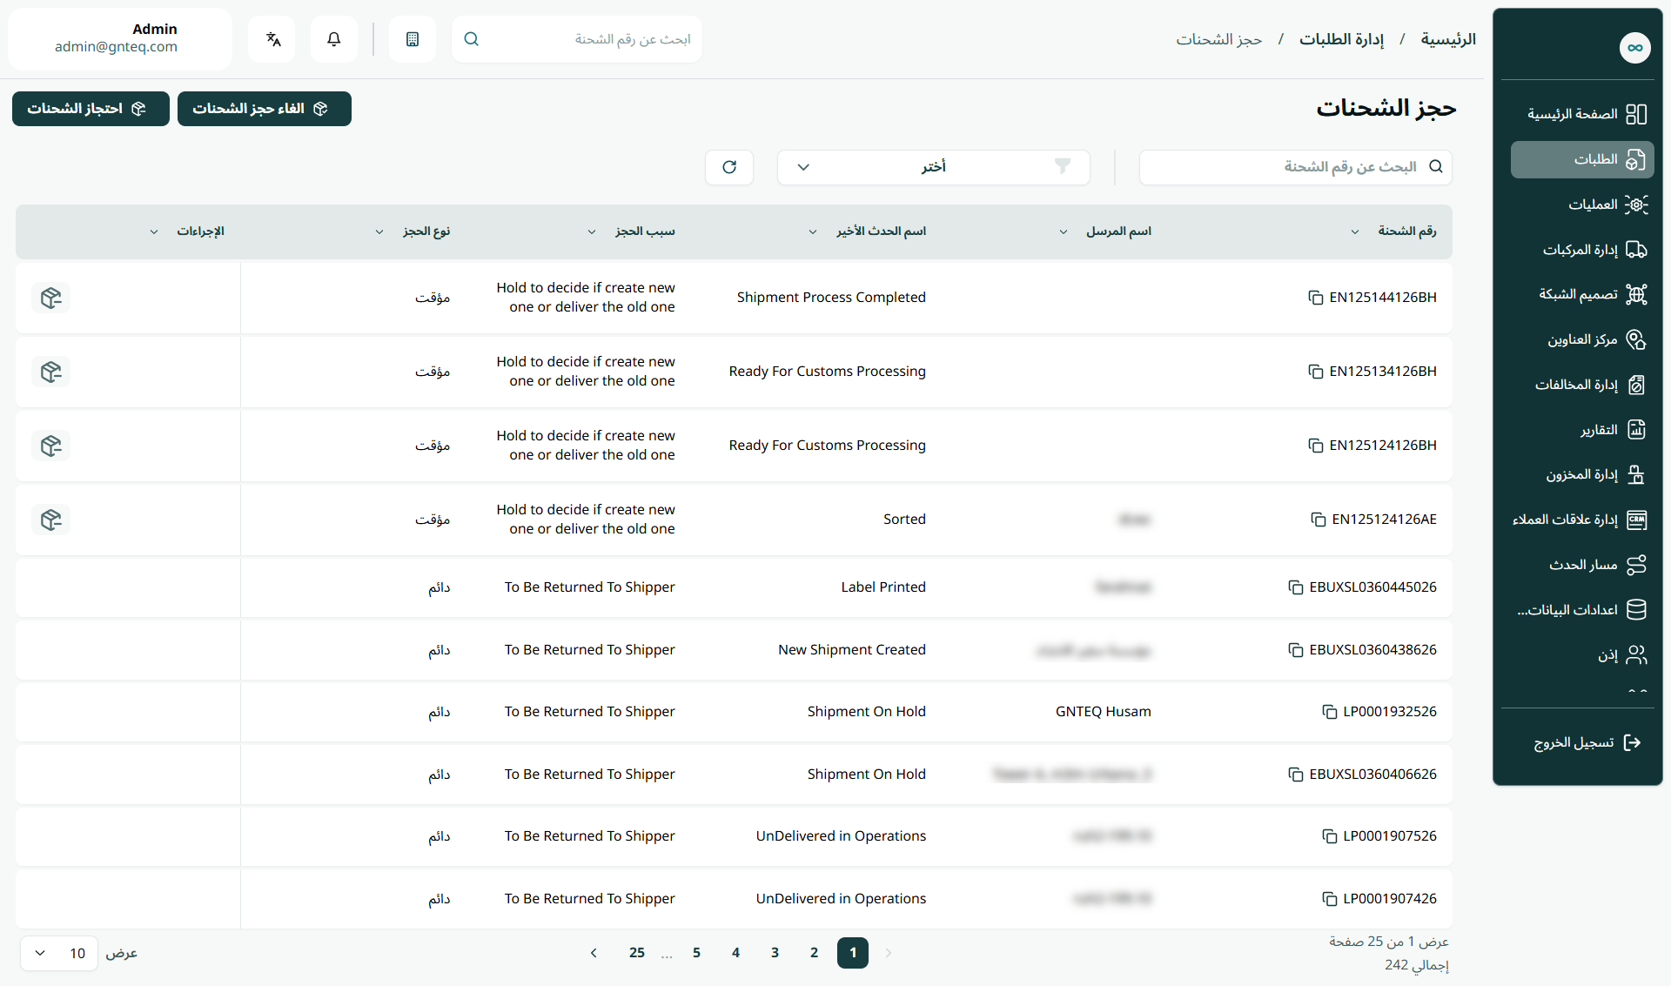Copy shipment number LP0001932526

(1330, 712)
